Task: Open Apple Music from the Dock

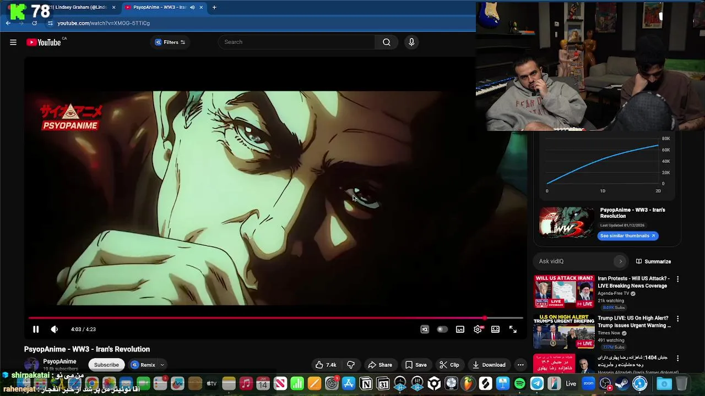Action: 246,384
